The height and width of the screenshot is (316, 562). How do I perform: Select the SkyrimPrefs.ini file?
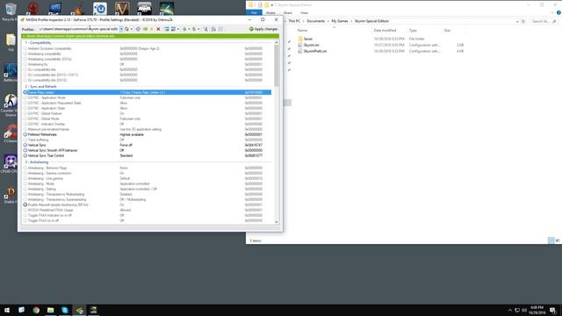(x=314, y=51)
